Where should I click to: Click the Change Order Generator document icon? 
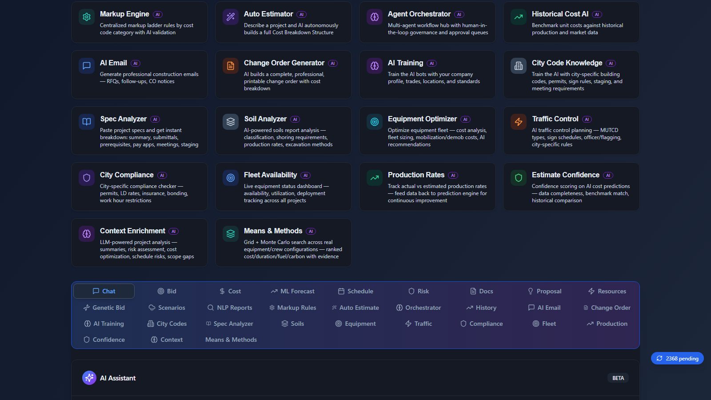click(231, 66)
